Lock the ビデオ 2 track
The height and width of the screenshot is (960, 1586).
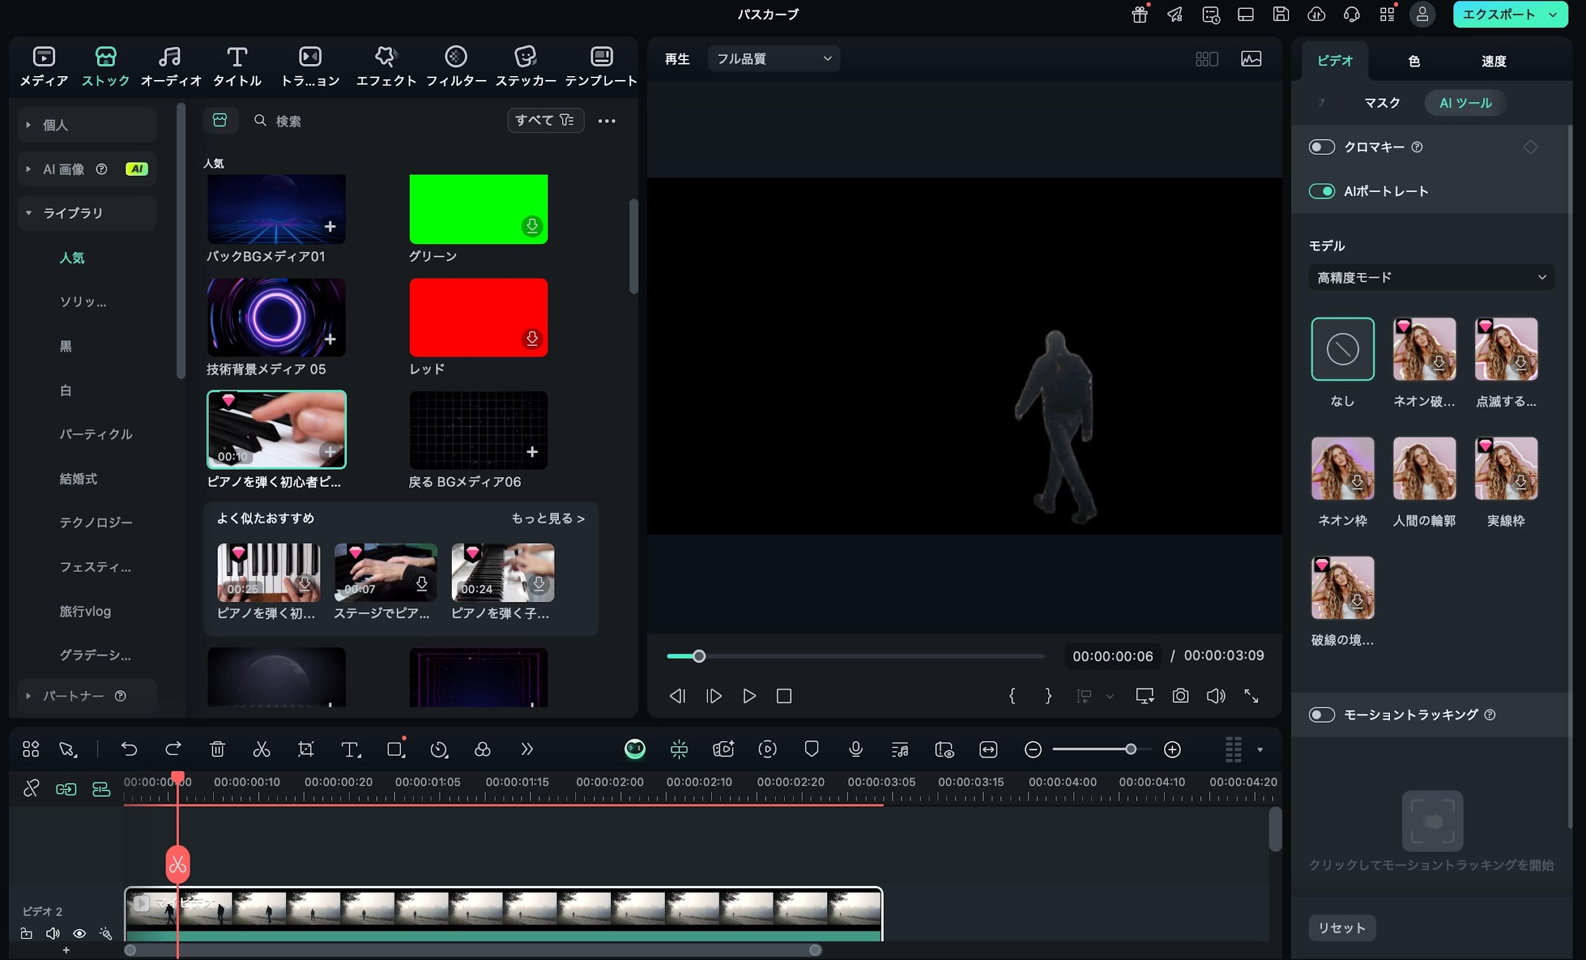pyautogui.click(x=27, y=933)
